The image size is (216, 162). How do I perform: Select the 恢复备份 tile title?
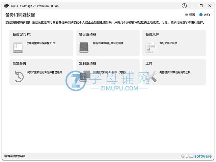pos(19,63)
